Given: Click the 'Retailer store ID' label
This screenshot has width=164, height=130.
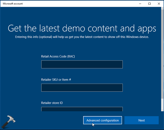Looking at the screenshot, I should click(52, 103).
